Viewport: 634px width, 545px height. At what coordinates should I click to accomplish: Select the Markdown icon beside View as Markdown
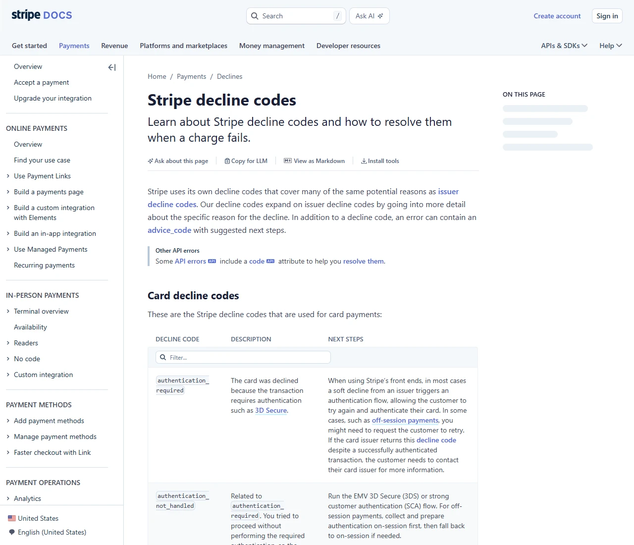click(x=288, y=161)
